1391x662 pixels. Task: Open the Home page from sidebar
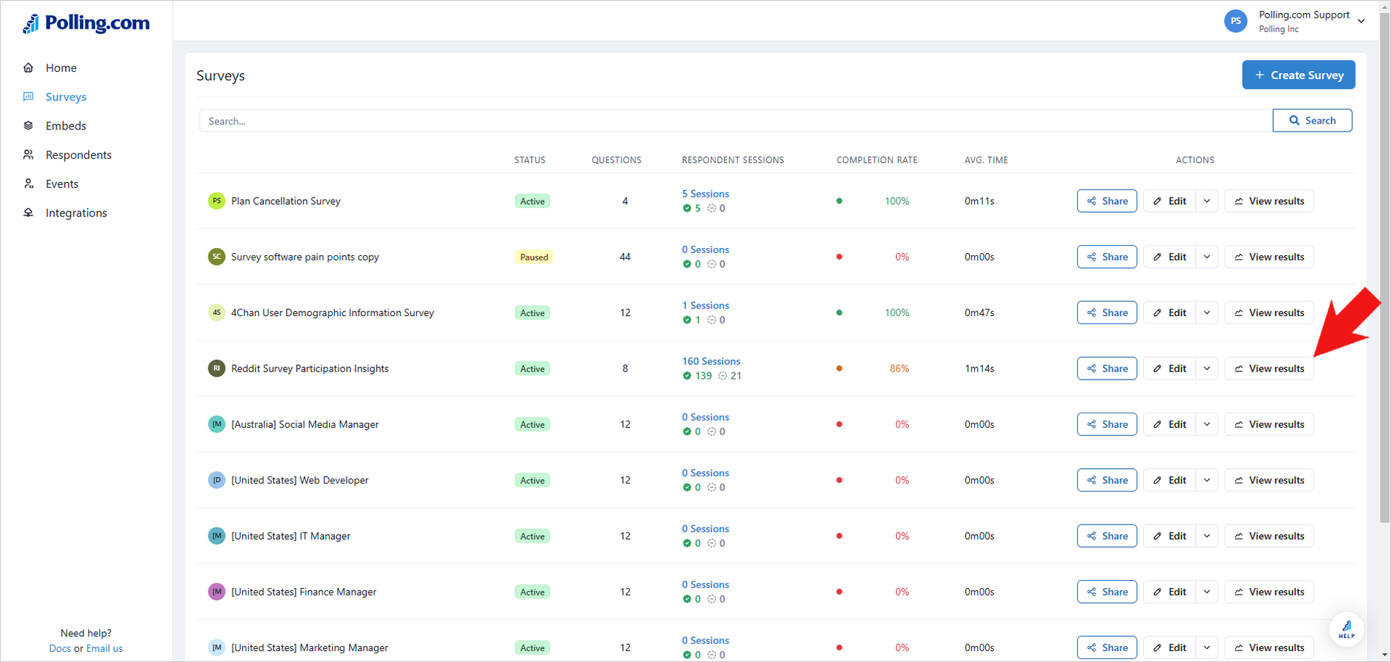click(x=61, y=68)
